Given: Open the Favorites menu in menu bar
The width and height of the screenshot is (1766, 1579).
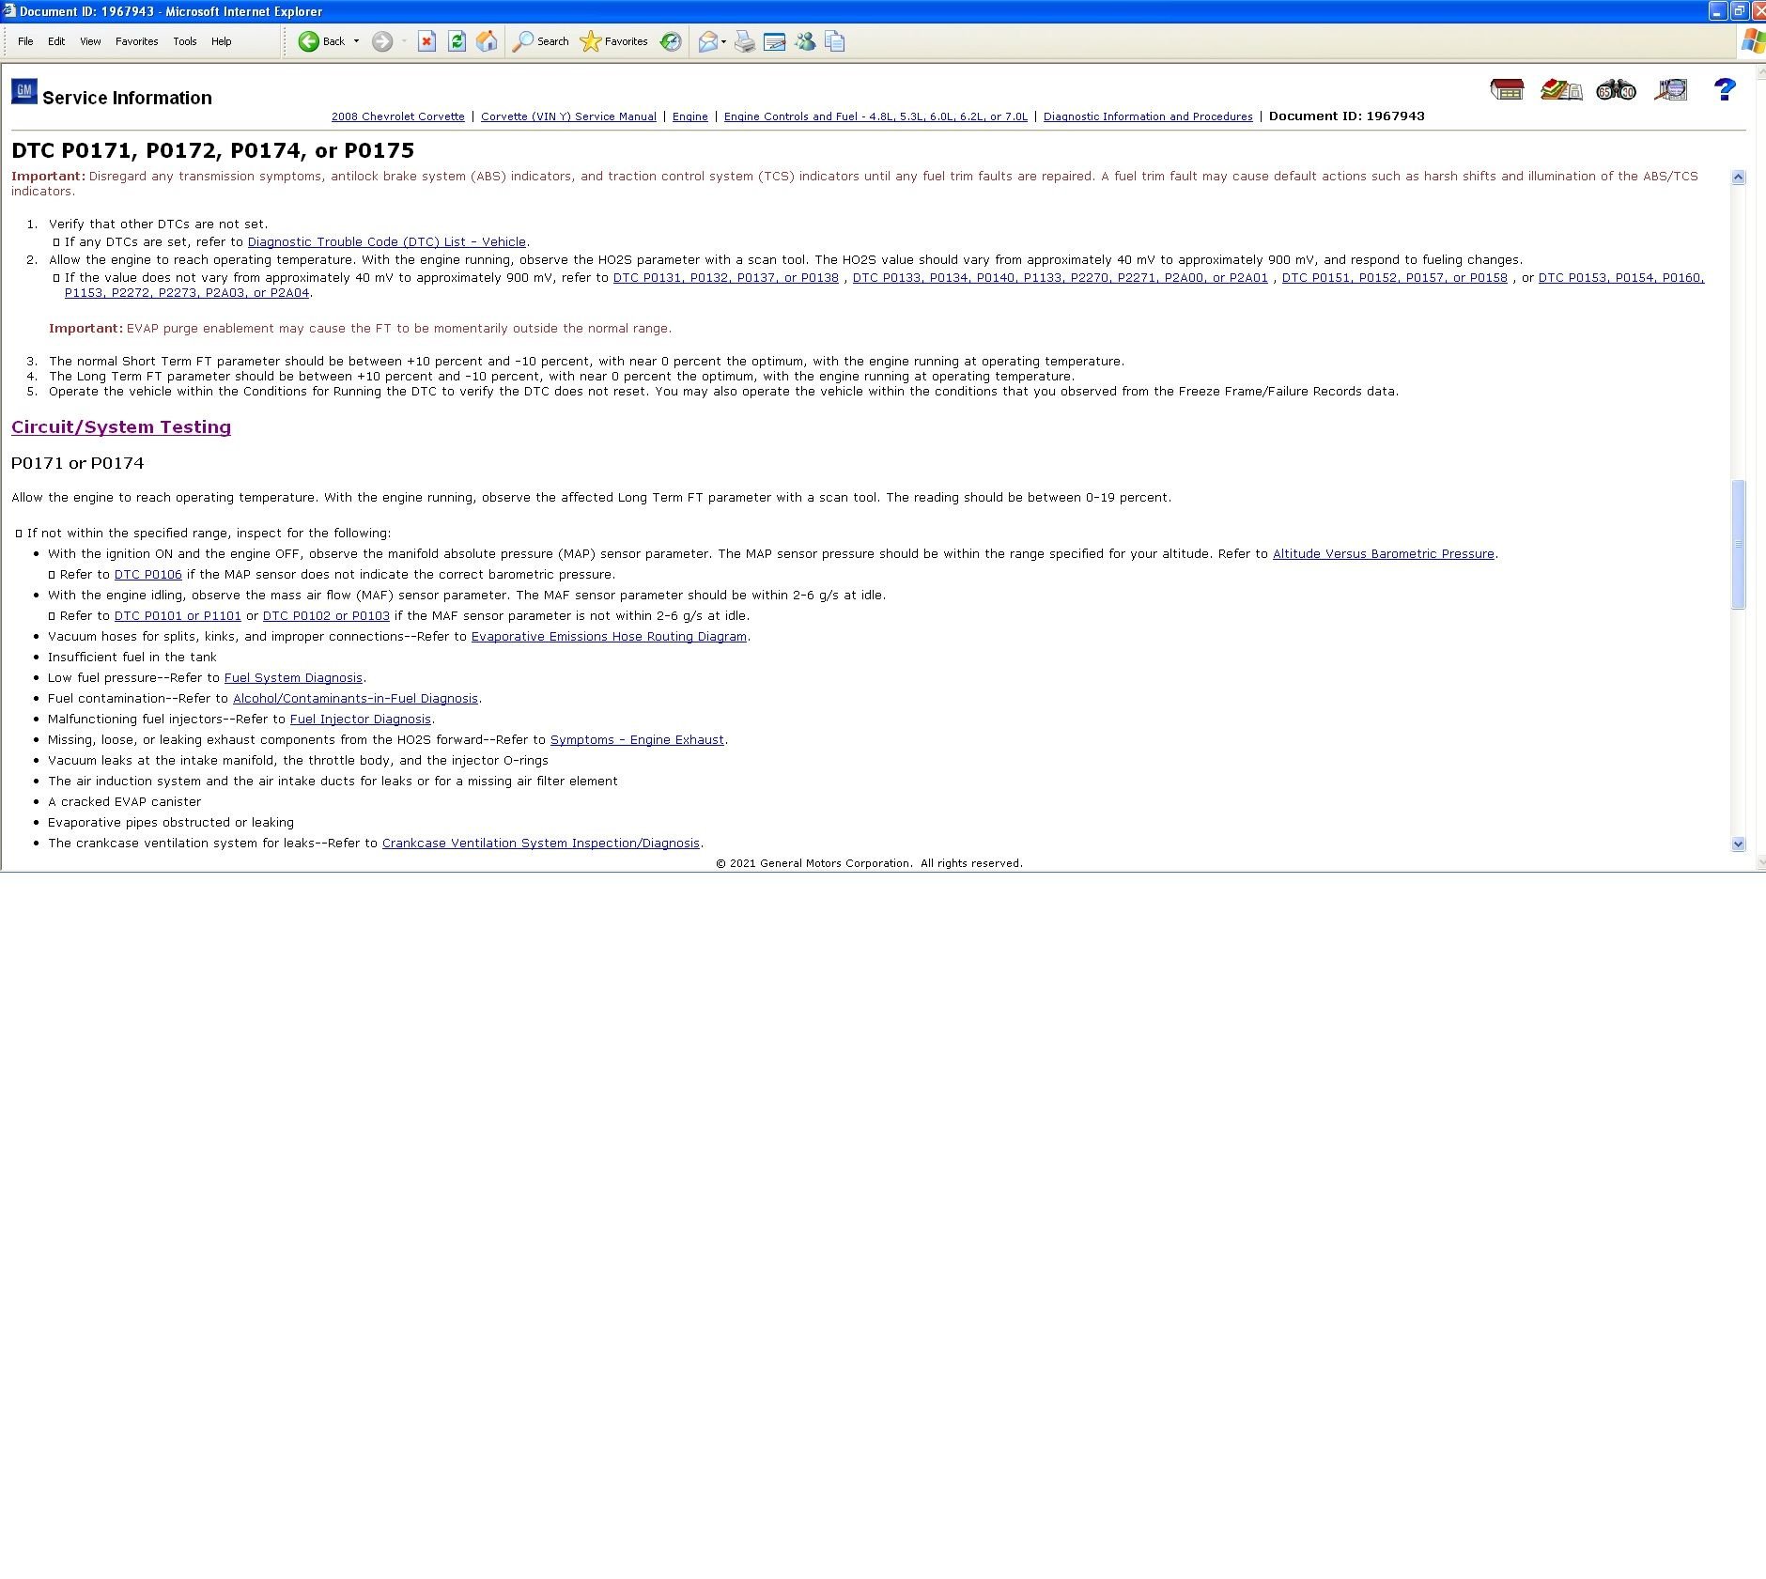Looking at the screenshot, I should (136, 41).
